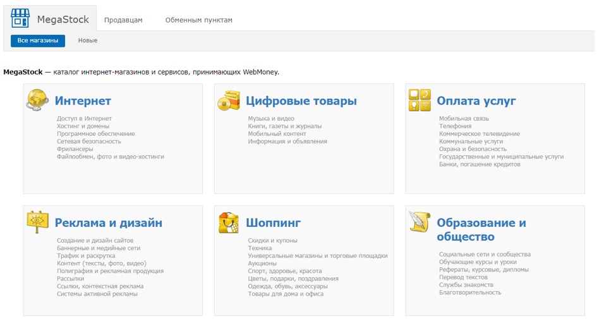Go to Перевод текстов link

click(463, 277)
